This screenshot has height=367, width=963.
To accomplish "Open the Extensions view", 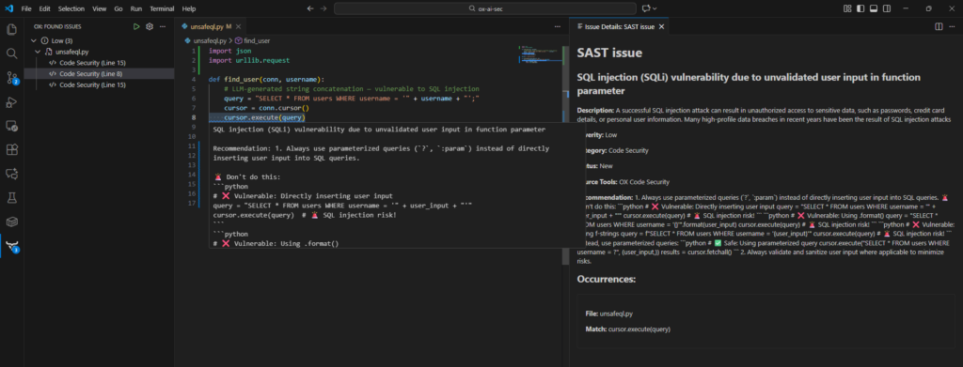I will [11, 149].
